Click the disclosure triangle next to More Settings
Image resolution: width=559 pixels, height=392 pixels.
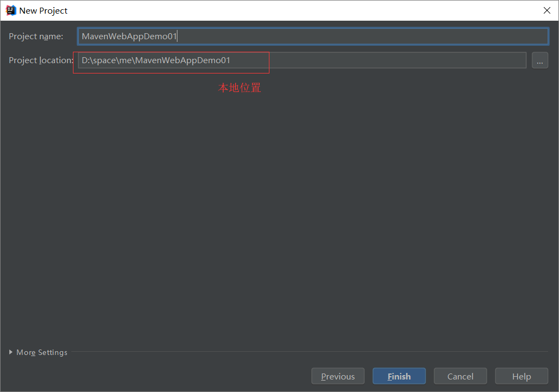[10, 352]
